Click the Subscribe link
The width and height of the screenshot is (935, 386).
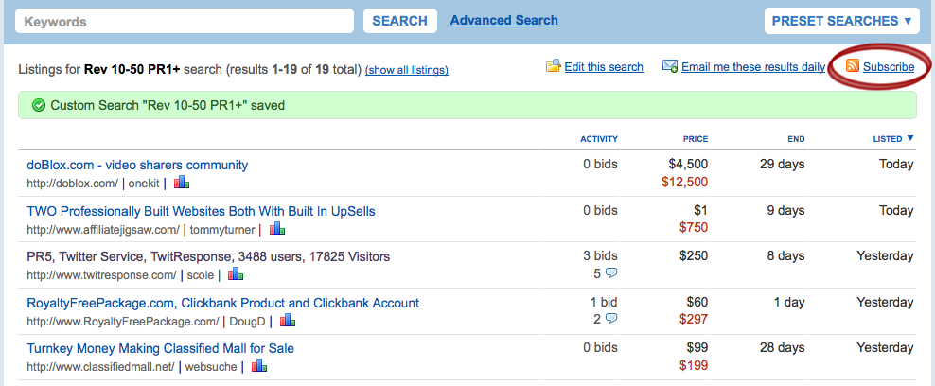889,67
